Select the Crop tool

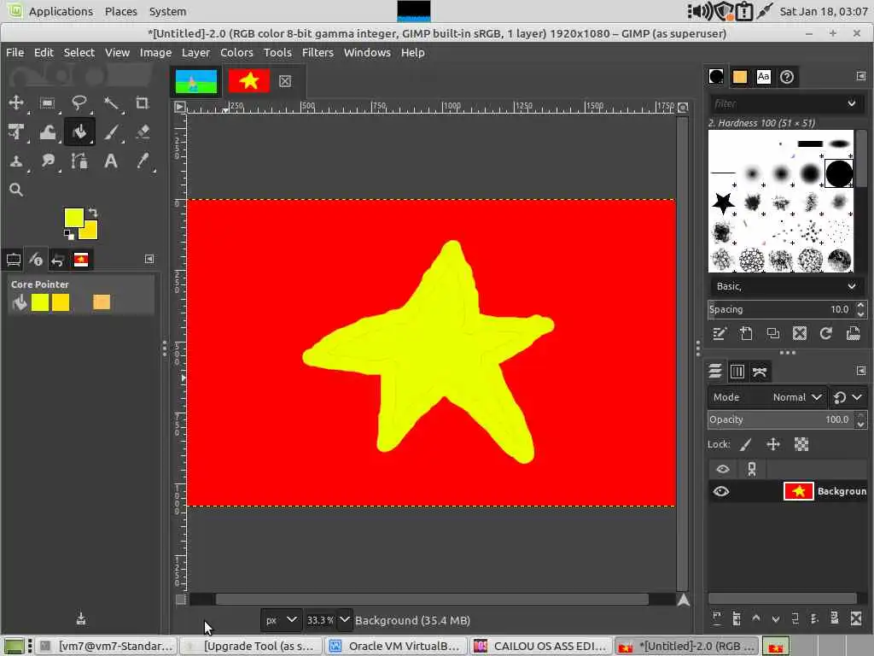143,102
